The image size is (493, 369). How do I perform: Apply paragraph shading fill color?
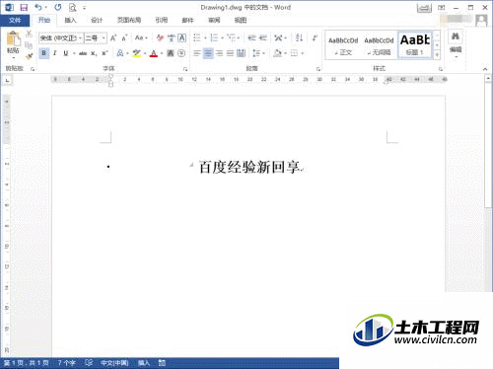278,53
